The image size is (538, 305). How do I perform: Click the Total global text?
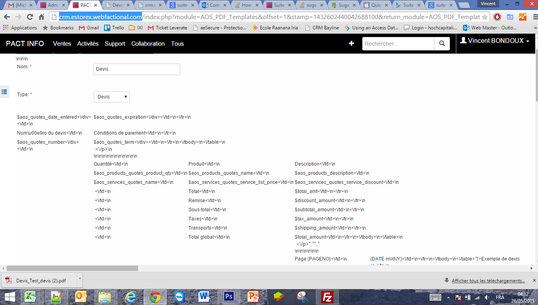coord(201,237)
